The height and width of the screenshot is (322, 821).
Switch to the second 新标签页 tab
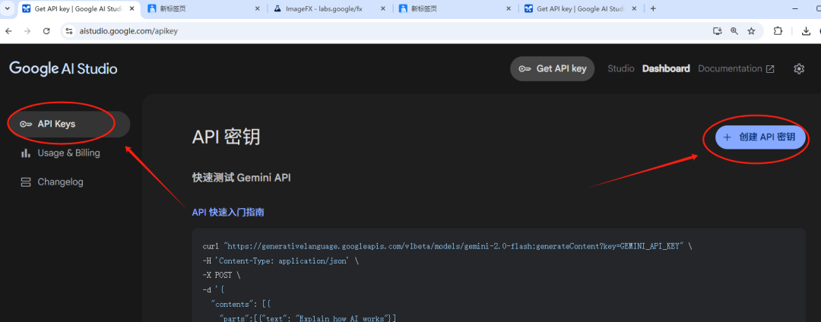[455, 8]
